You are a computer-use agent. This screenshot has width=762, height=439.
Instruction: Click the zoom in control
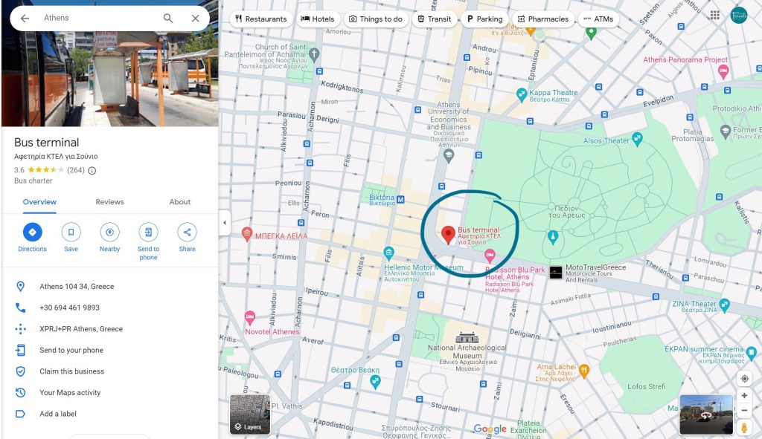[x=744, y=395]
